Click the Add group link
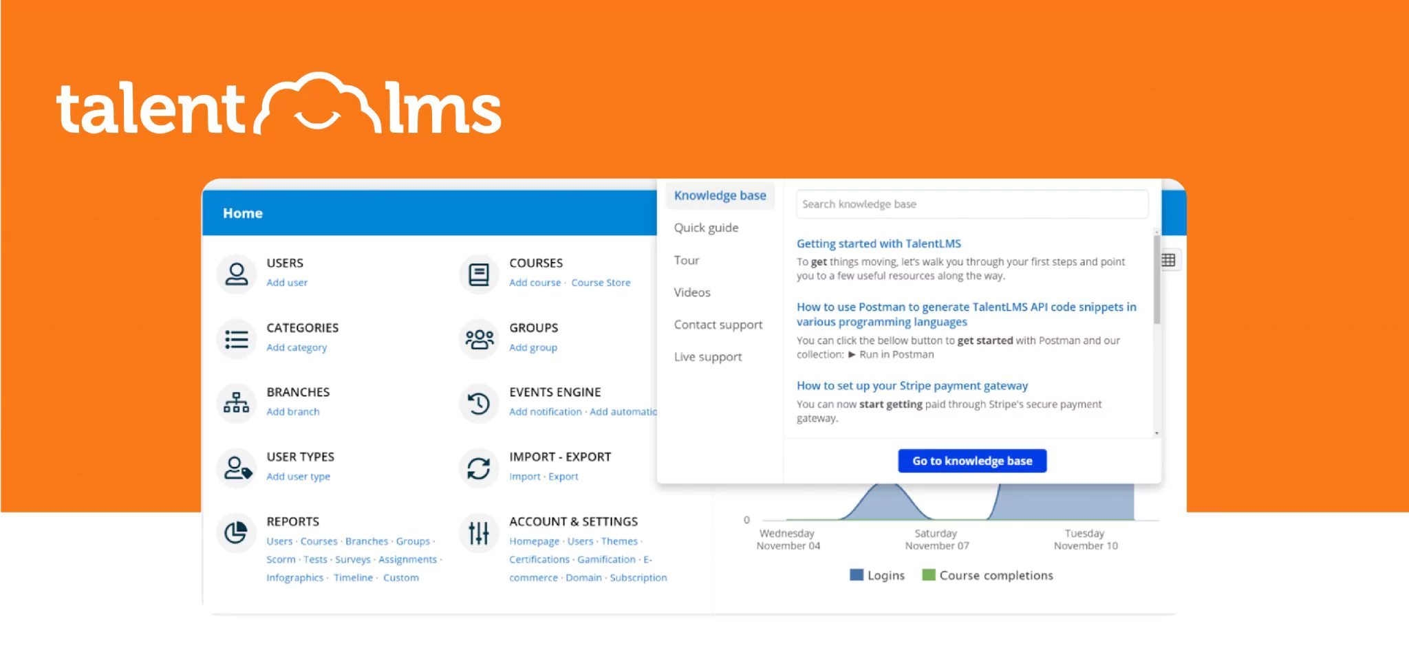The height and width of the screenshot is (650, 1409). point(533,347)
